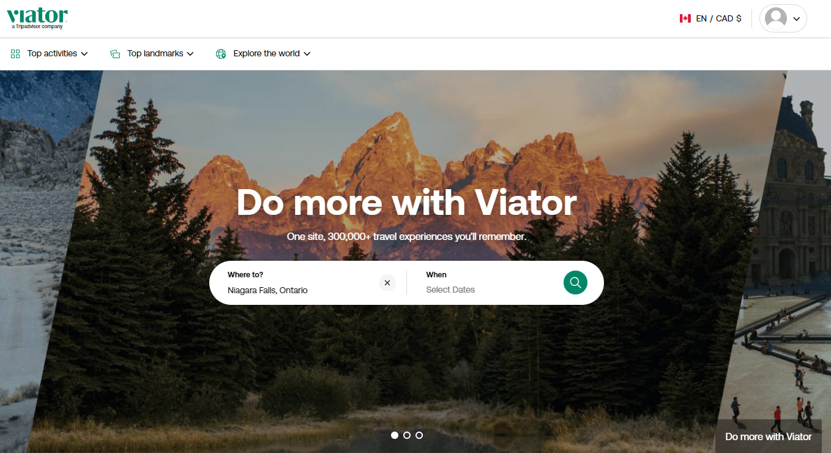Select the first carousel dot
The image size is (831, 453).
tap(395, 435)
